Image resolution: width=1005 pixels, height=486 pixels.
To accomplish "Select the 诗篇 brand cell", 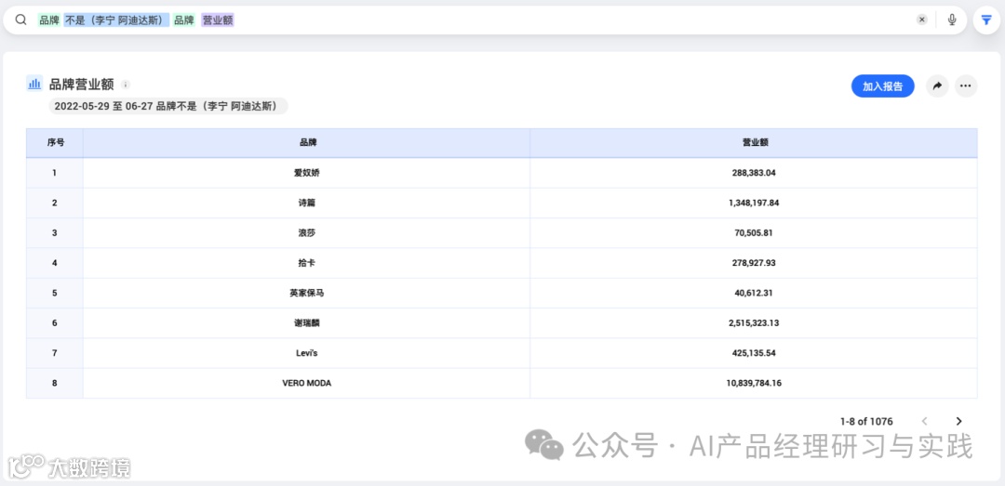I will tap(307, 203).
